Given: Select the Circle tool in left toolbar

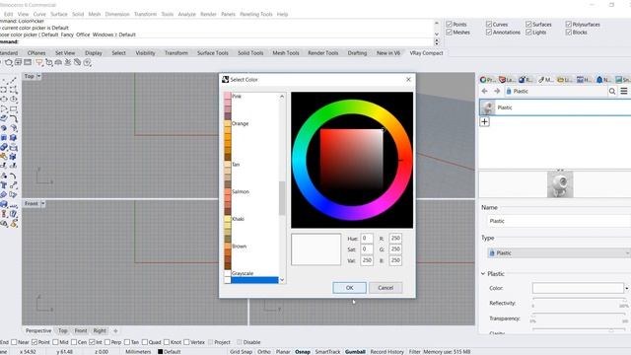Looking at the screenshot, I should 4,99.
